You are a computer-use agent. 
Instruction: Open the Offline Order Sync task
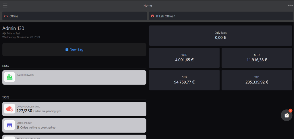pos(74,109)
